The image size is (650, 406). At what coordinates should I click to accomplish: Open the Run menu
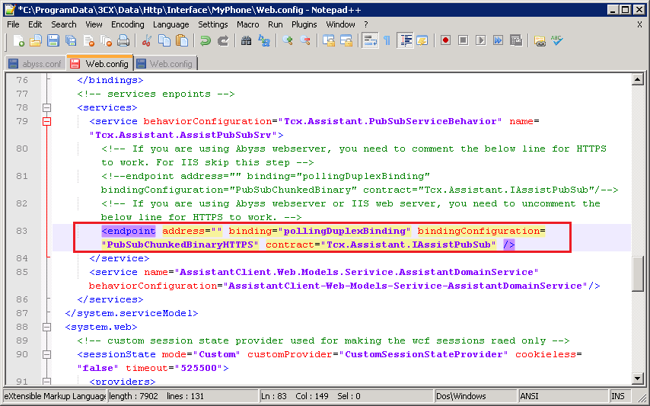click(x=275, y=24)
